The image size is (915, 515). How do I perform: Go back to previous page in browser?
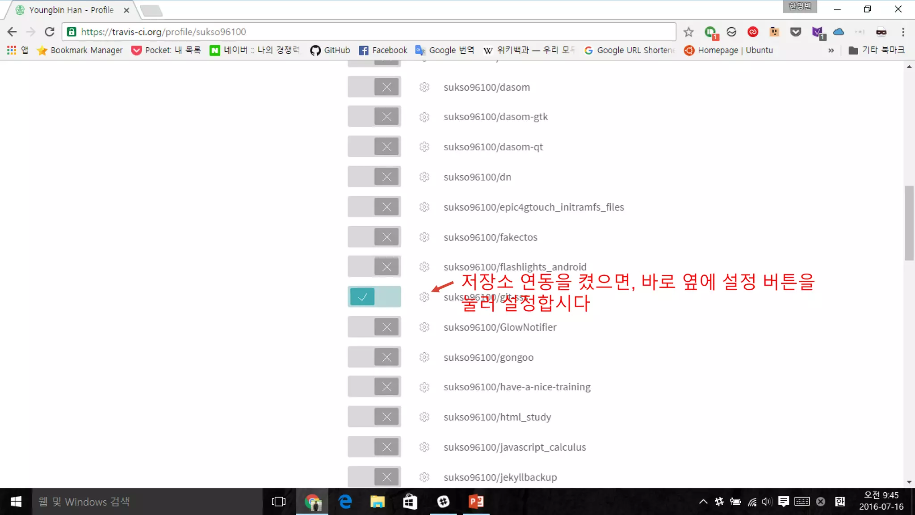pyautogui.click(x=12, y=32)
